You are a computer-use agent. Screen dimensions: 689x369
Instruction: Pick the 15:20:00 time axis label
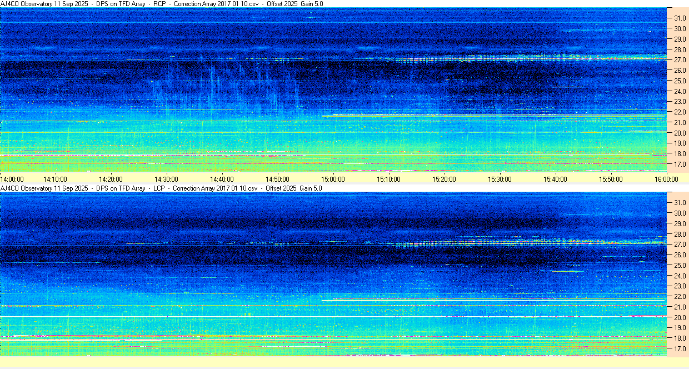(x=445, y=179)
